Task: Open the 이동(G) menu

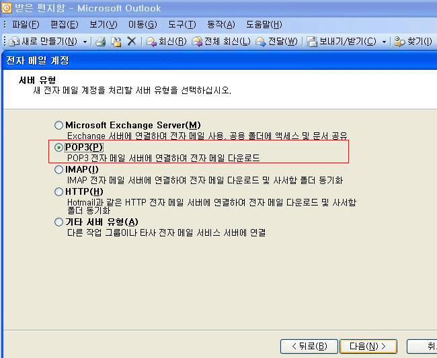Action: click(x=143, y=25)
